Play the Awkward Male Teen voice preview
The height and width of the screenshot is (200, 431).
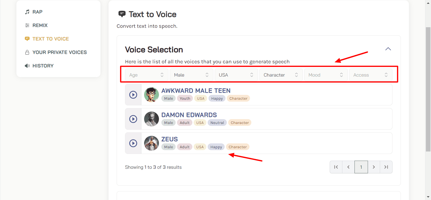click(x=133, y=95)
